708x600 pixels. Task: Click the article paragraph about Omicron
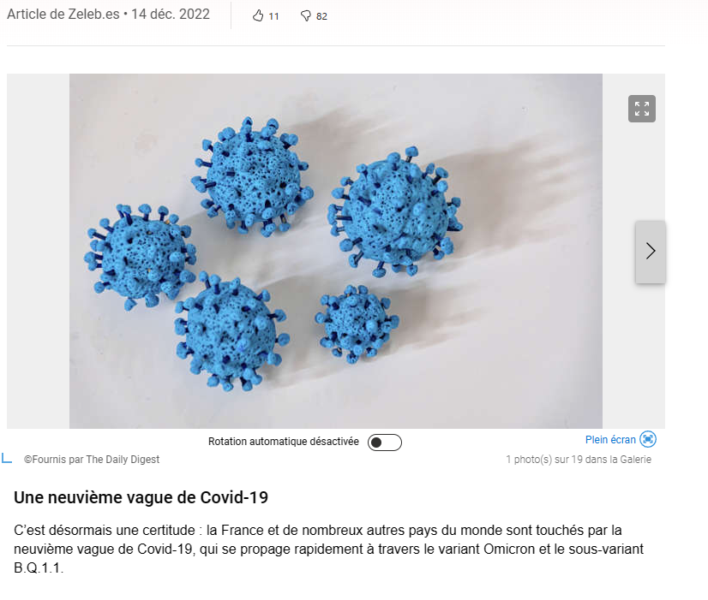329,549
